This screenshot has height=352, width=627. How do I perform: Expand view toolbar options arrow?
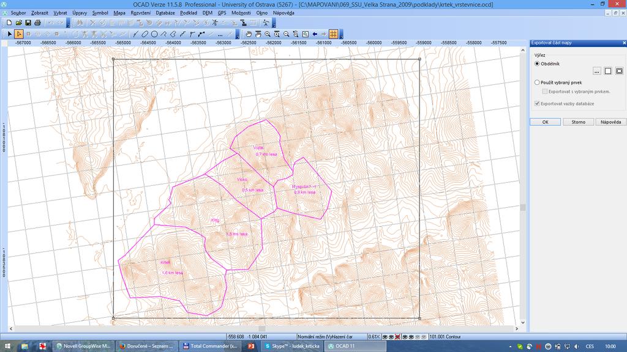[341, 35]
